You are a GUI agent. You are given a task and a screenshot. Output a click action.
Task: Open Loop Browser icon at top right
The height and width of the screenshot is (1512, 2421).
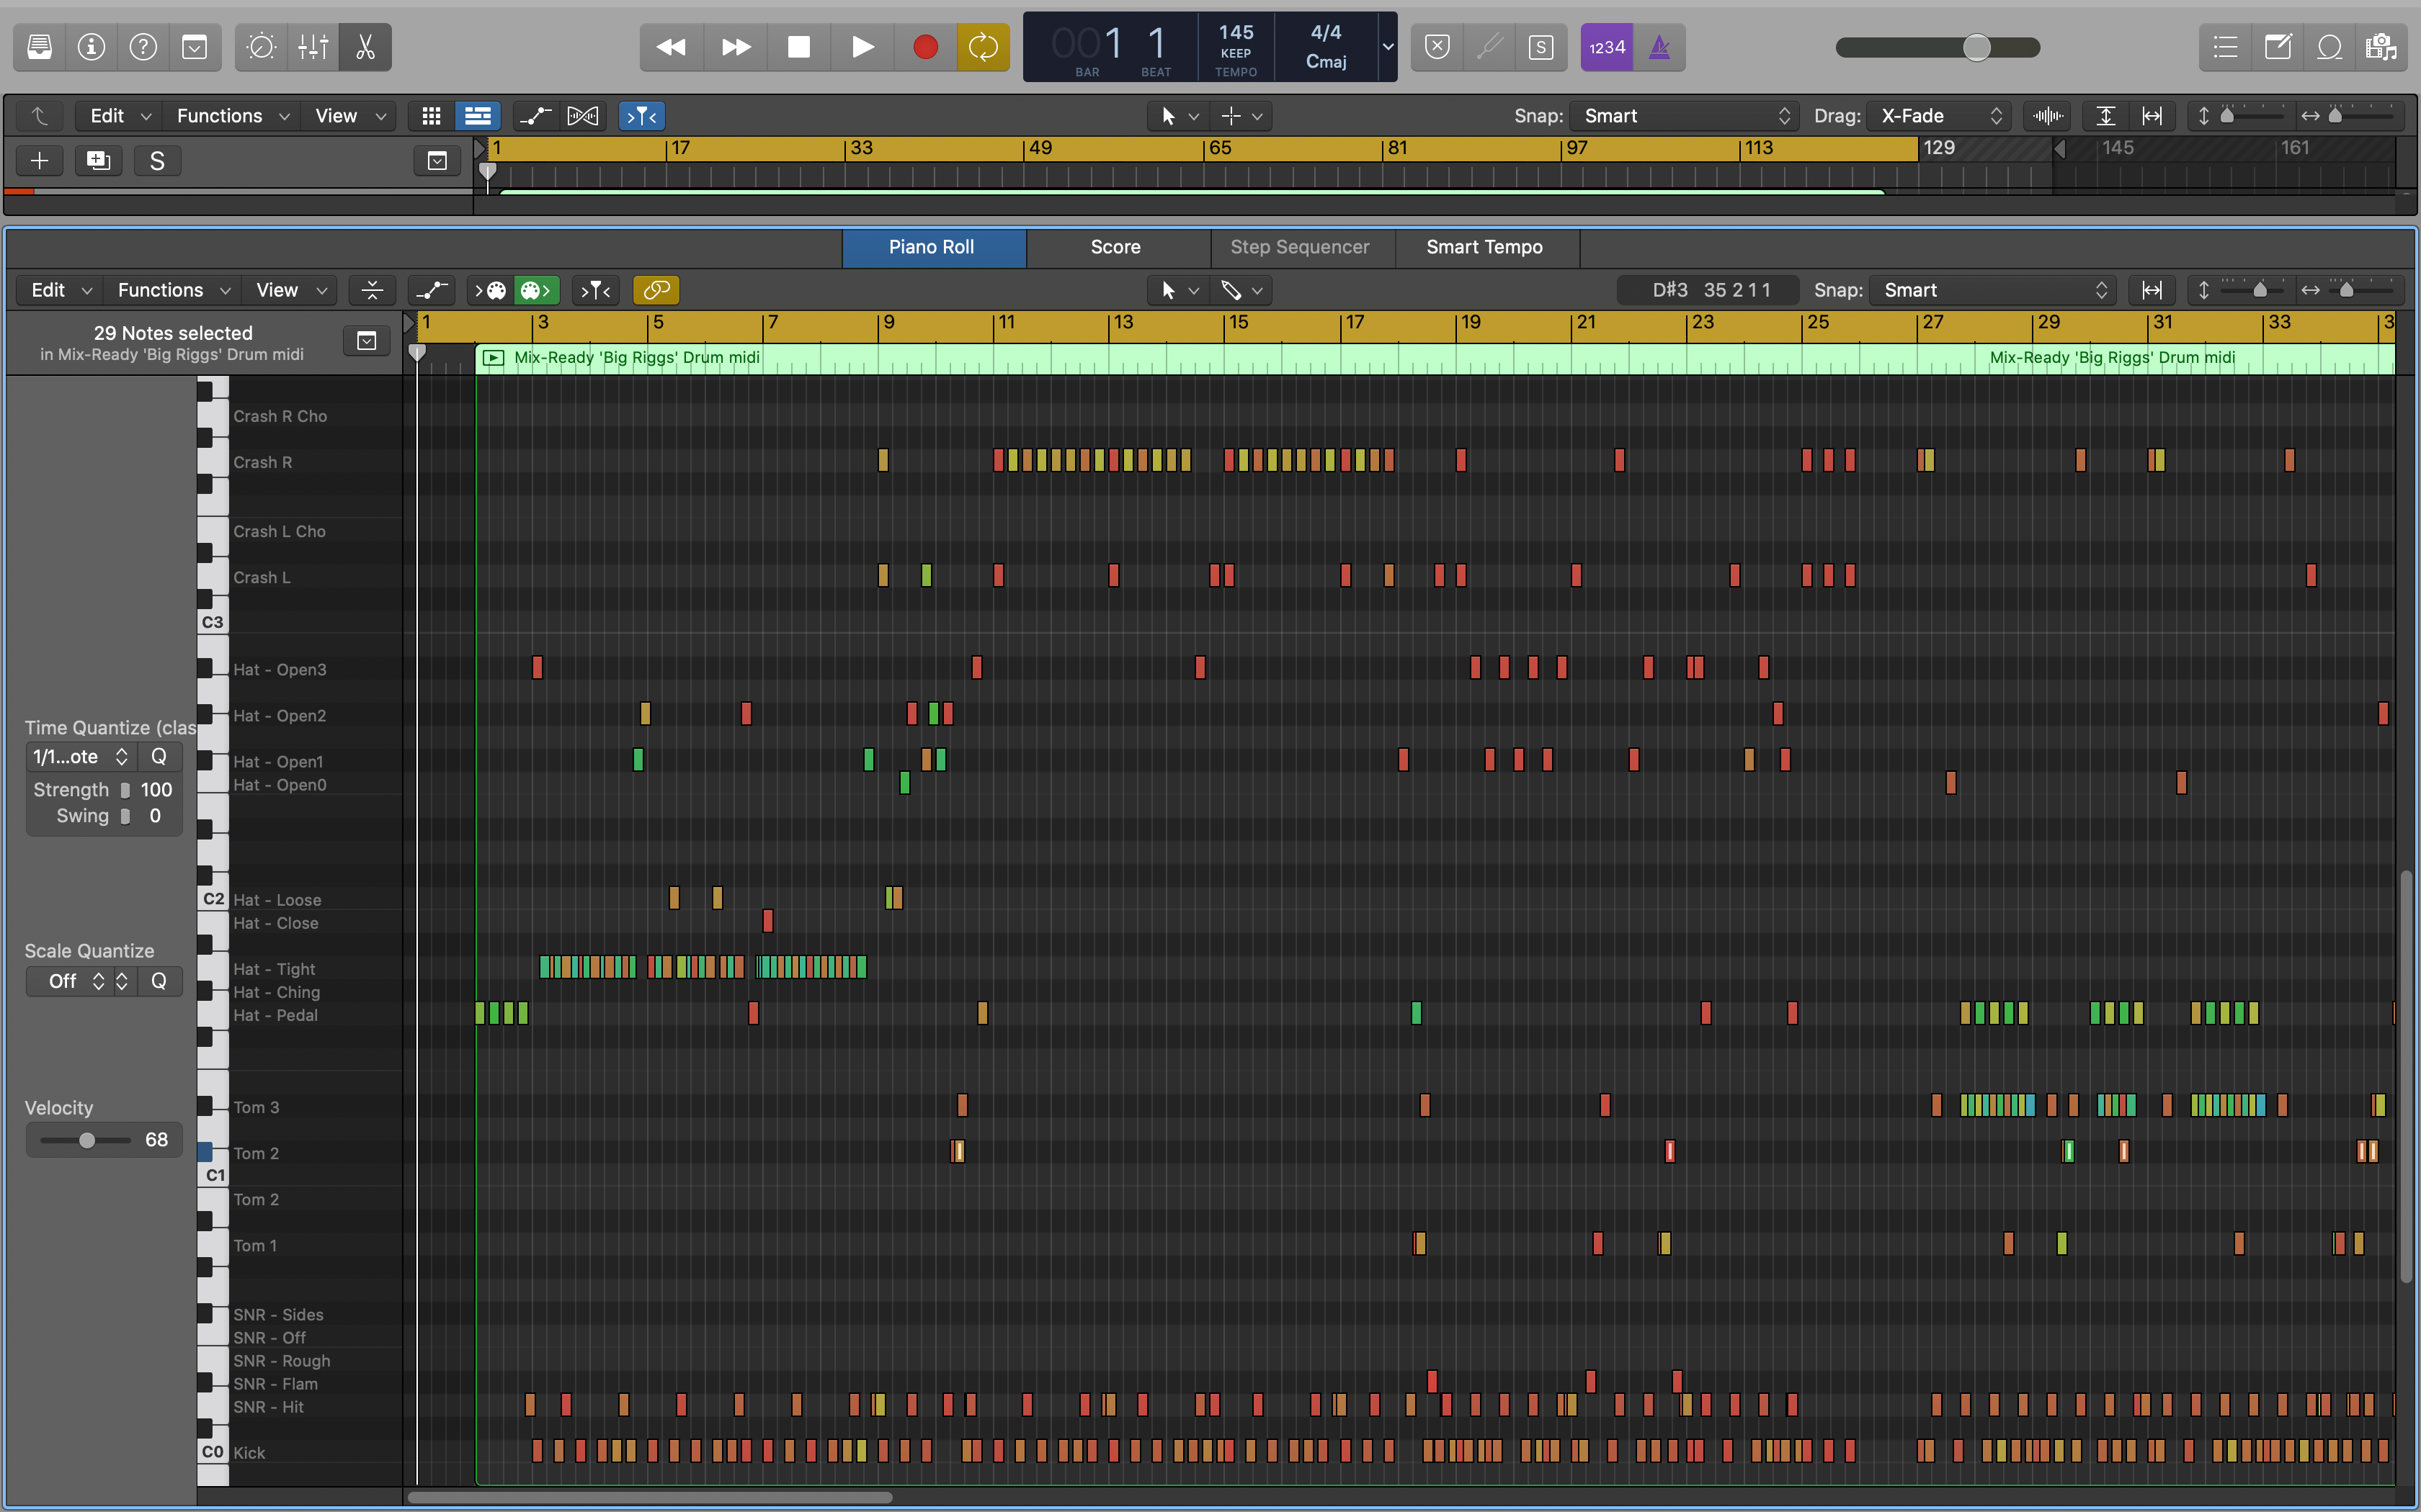(x=2329, y=47)
